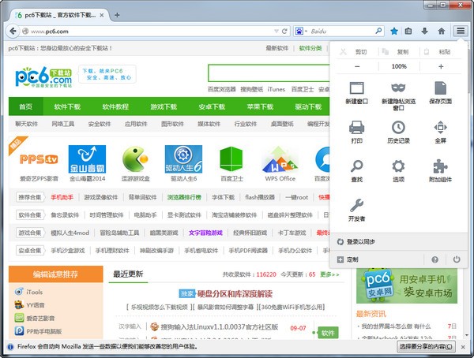474x358 pixels.
Task: Open a new tab with plus button
Action: click(118, 14)
